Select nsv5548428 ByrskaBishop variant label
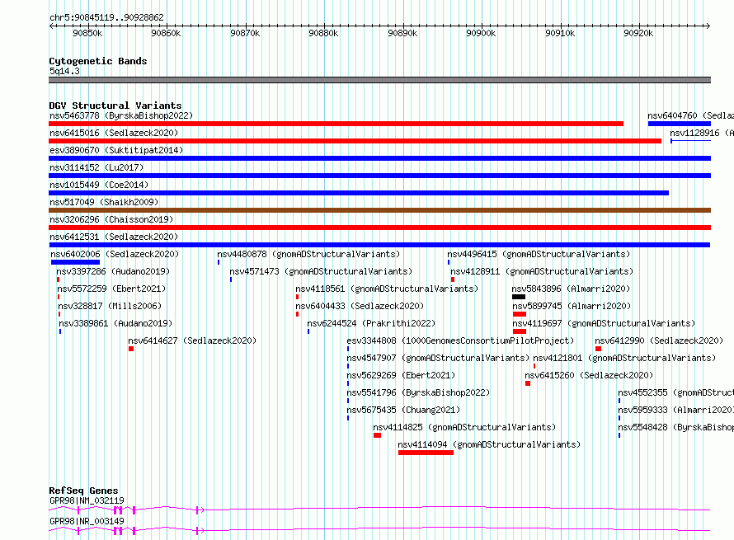 (675, 427)
